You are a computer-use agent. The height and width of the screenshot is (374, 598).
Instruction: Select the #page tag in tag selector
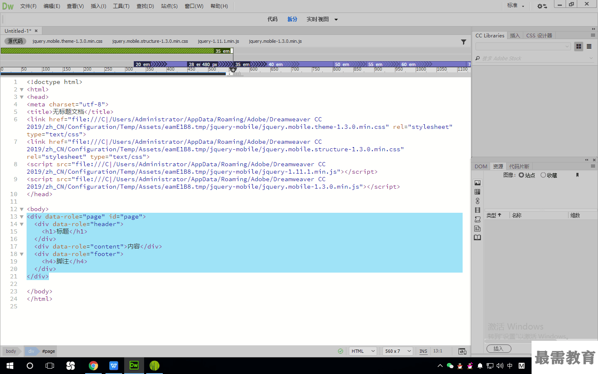coord(48,351)
